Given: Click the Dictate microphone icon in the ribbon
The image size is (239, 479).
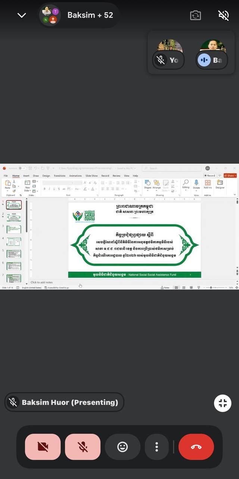Looking at the screenshot, I should tap(196, 184).
